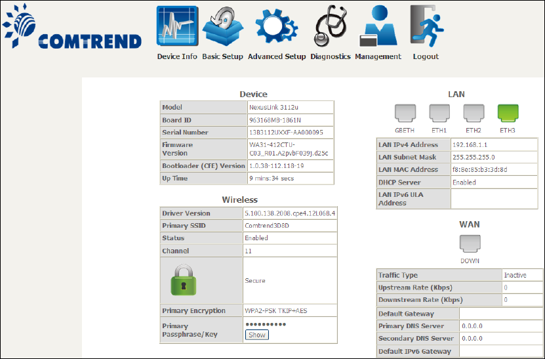Select the Diagnostics menu label

pos(330,56)
